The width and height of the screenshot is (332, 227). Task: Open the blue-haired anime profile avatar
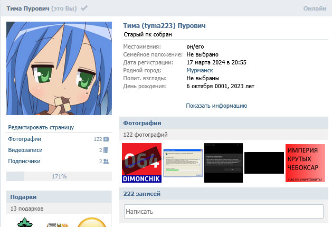pos(59,69)
